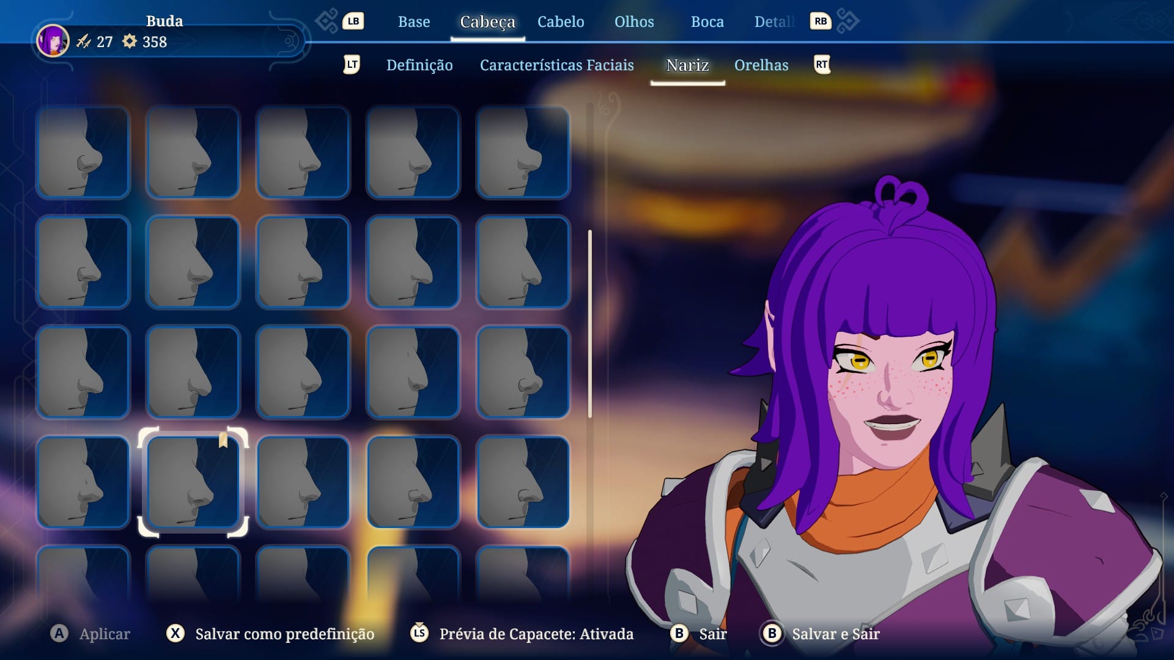Screen dimensions: 1174x660
Task: Choose the bookmarked, highlighted nose thumbnail
Action: pyautogui.click(x=193, y=482)
